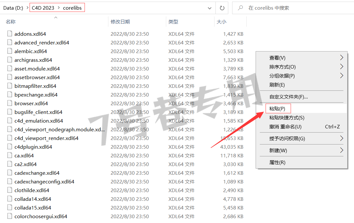Click the file icon beside archigrass.xdl64
Screen dimensions: 354x223
[x=9, y=60]
